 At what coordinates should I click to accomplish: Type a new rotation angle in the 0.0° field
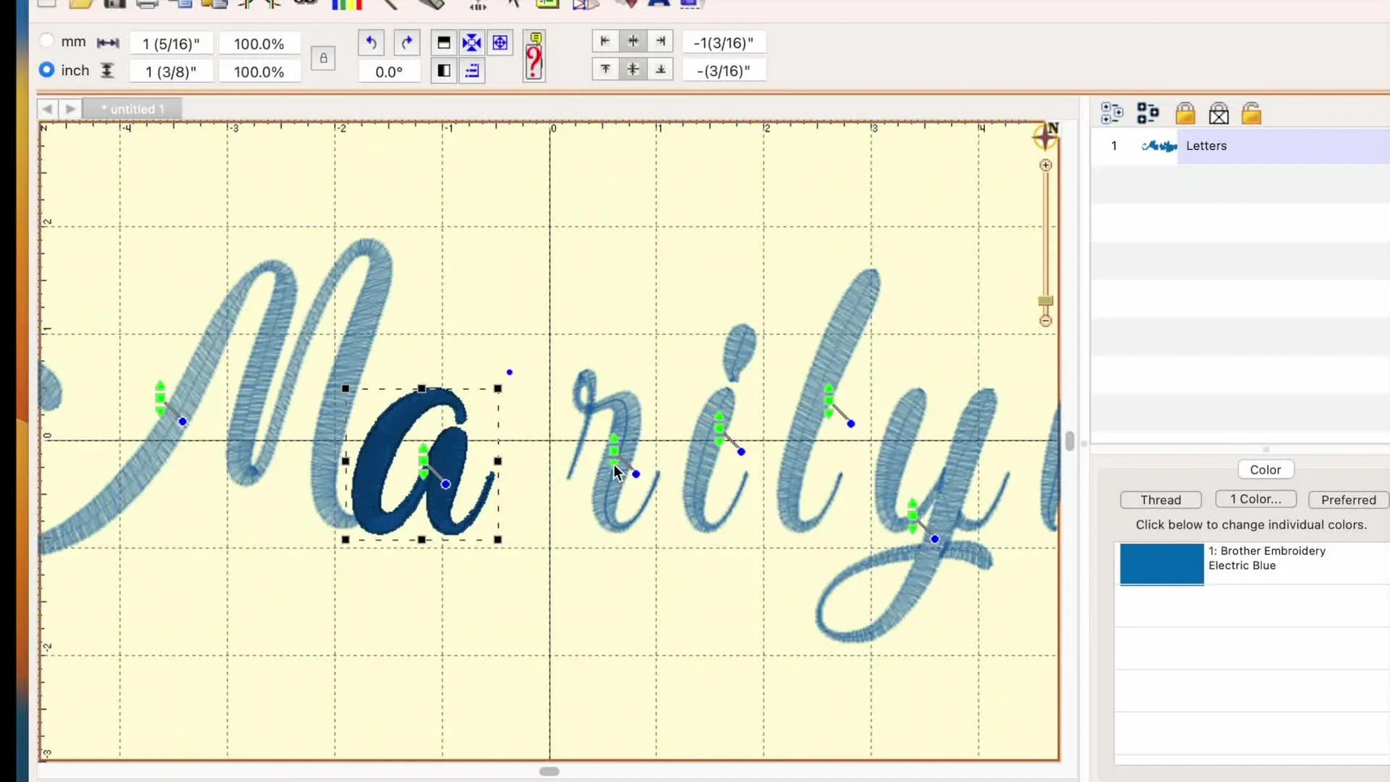point(388,71)
